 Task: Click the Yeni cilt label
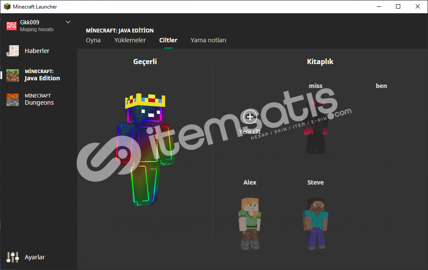pyautogui.click(x=250, y=132)
